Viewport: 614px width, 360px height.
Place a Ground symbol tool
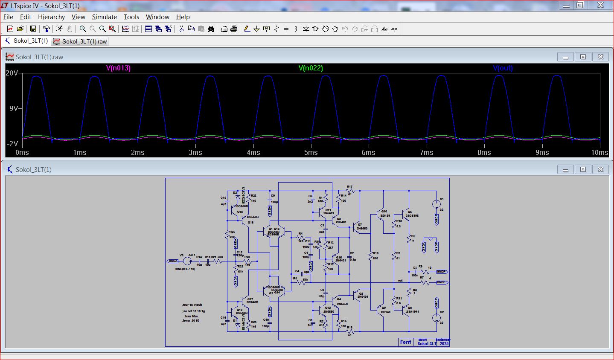click(x=256, y=29)
